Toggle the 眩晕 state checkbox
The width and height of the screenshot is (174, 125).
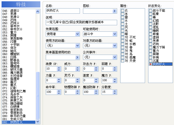click(x=150, y=14)
